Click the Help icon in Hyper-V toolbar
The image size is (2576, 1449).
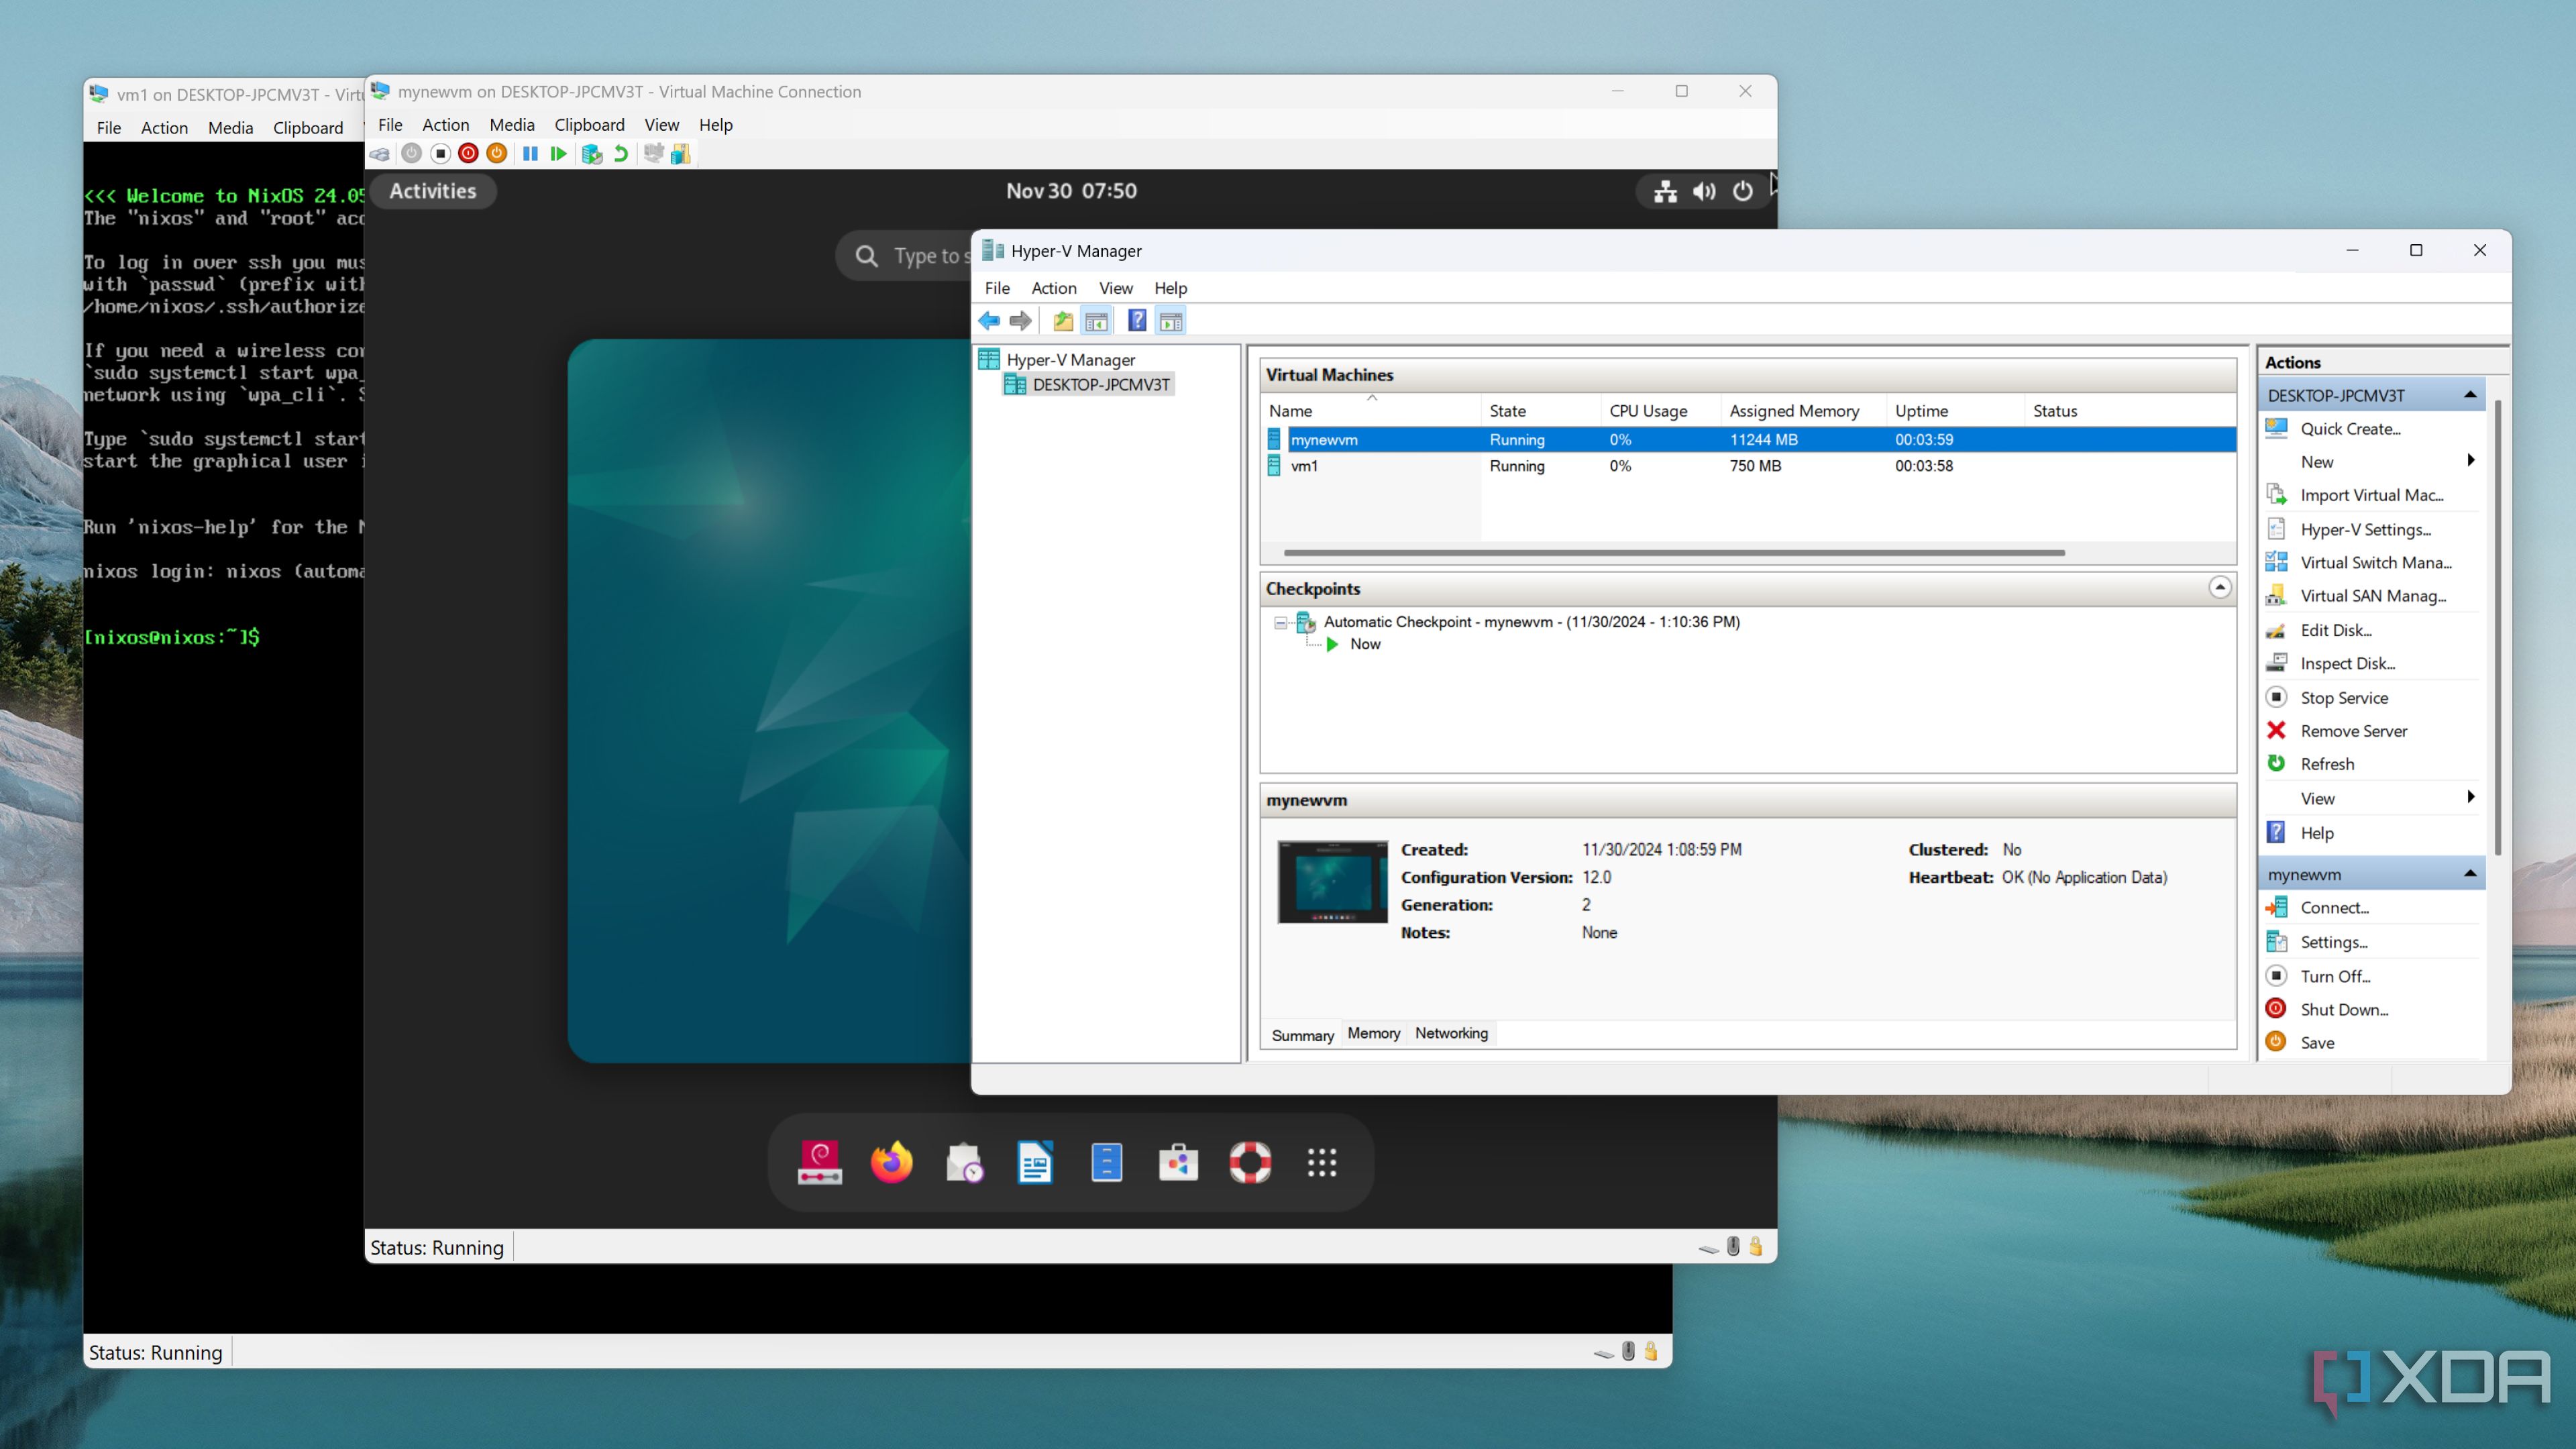coord(1137,321)
